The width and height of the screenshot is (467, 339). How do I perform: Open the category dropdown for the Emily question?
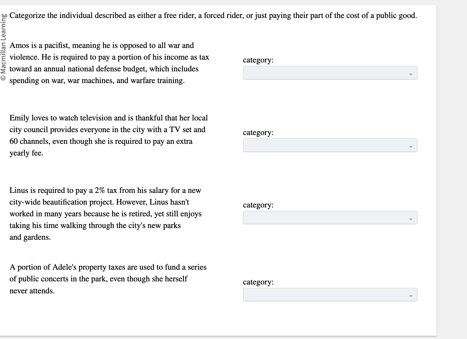[x=329, y=145]
